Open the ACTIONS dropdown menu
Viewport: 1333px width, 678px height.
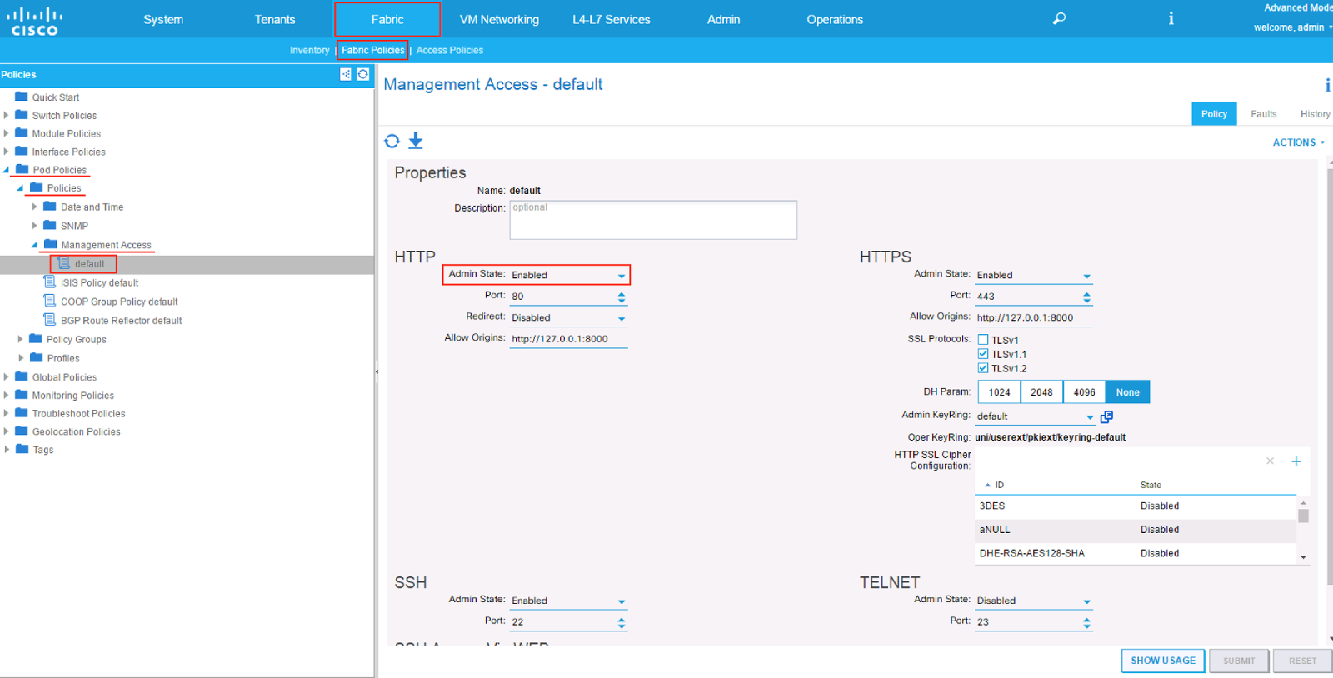click(1298, 142)
